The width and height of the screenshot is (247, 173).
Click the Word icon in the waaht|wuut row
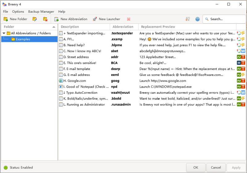point(243,93)
